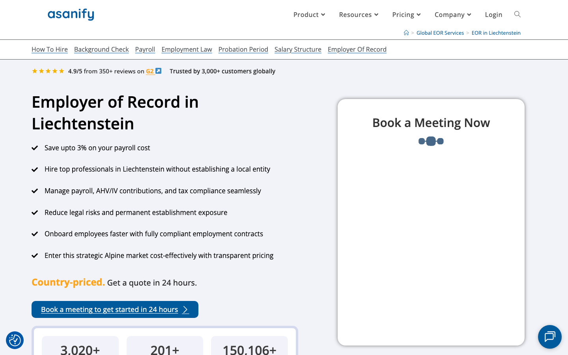The image size is (568, 355).
Task: Jump to Employment Law section
Action: 187,49
